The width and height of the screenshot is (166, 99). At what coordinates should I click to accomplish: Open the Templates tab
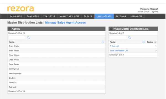(49, 16)
